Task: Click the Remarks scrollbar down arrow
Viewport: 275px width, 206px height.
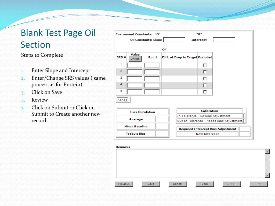Action: pos(267,175)
